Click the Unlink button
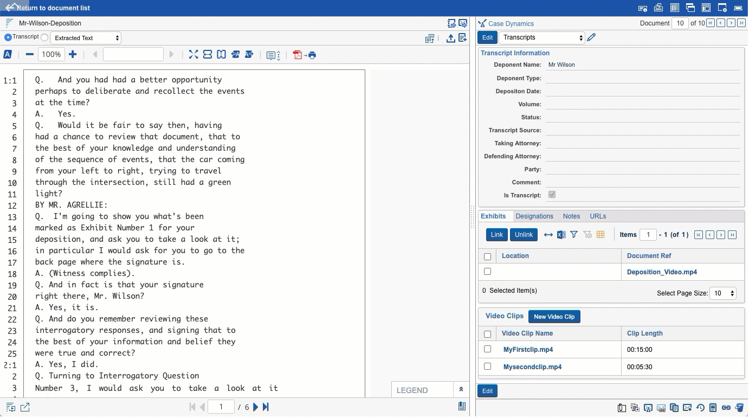749x418 pixels. [x=524, y=235]
